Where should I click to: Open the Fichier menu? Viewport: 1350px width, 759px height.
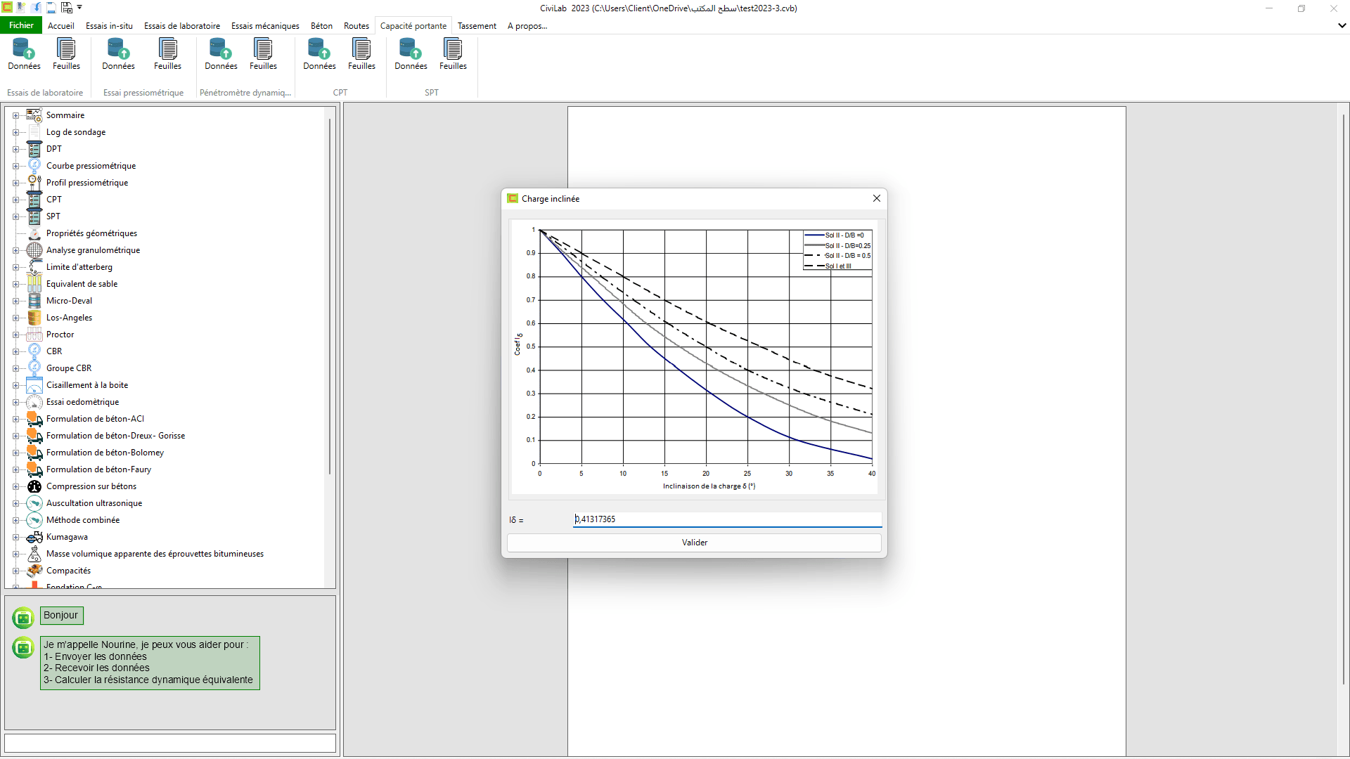pyautogui.click(x=21, y=25)
